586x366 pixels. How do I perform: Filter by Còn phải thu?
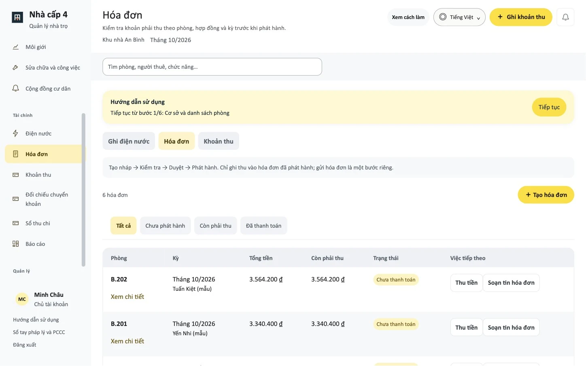coord(216,226)
